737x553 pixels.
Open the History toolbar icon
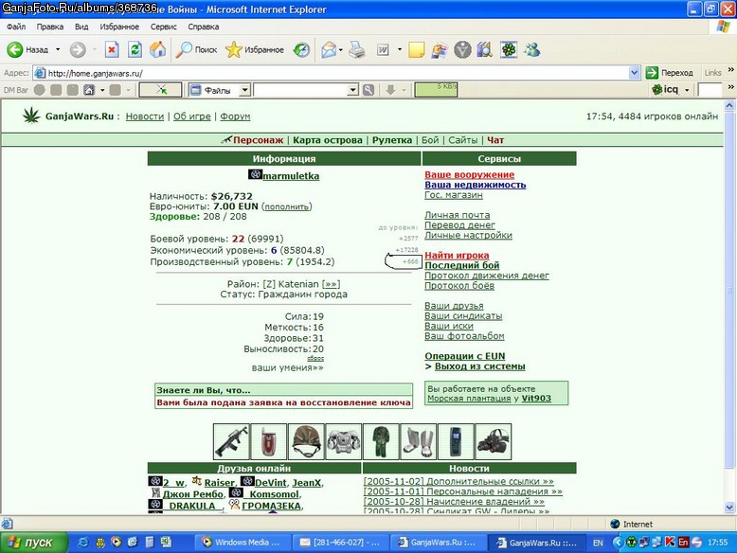(x=301, y=49)
